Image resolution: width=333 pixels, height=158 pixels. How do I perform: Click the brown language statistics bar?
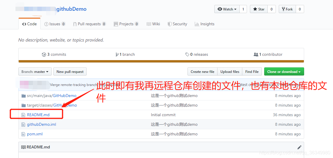(x=161, y=61)
